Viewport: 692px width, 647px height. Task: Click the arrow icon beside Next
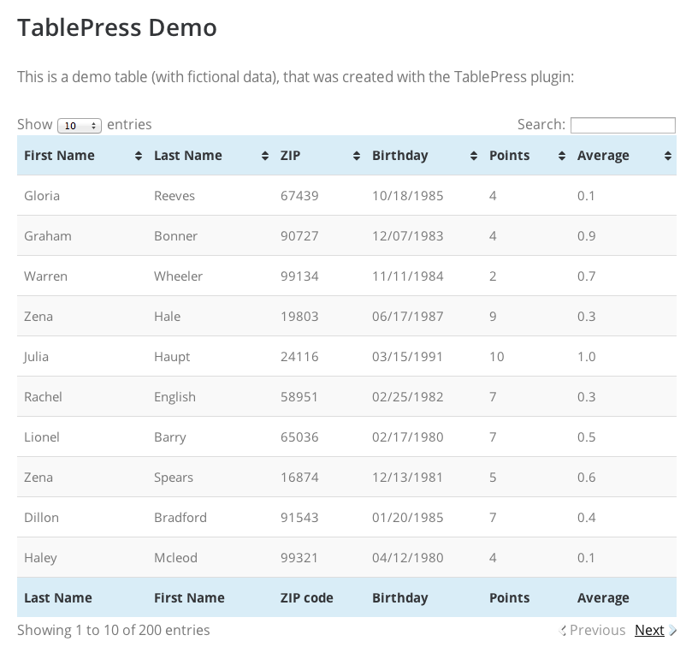(672, 631)
